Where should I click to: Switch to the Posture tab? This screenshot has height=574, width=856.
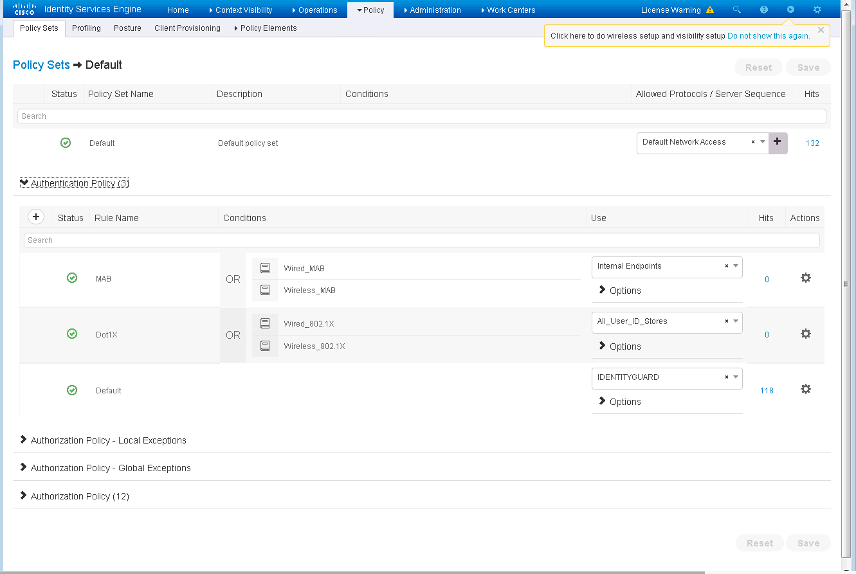(127, 28)
